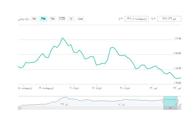Screen dimensions: 196x121
Task: Select the 3m time range
Action: 43,19
